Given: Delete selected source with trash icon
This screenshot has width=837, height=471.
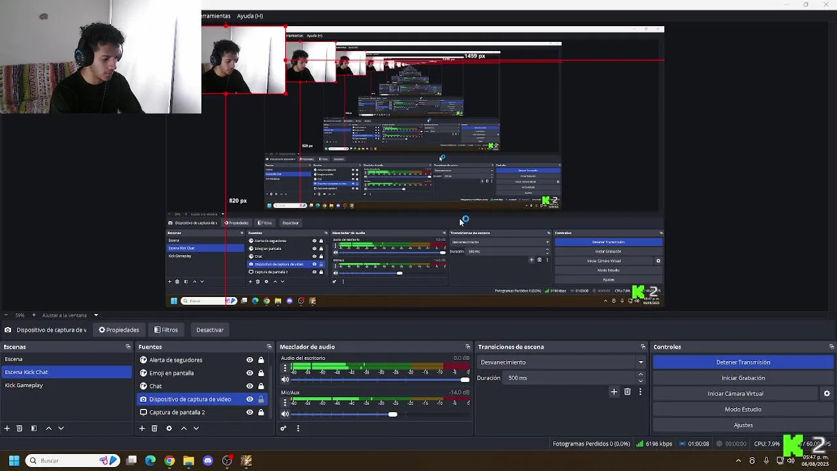Looking at the screenshot, I should point(154,428).
